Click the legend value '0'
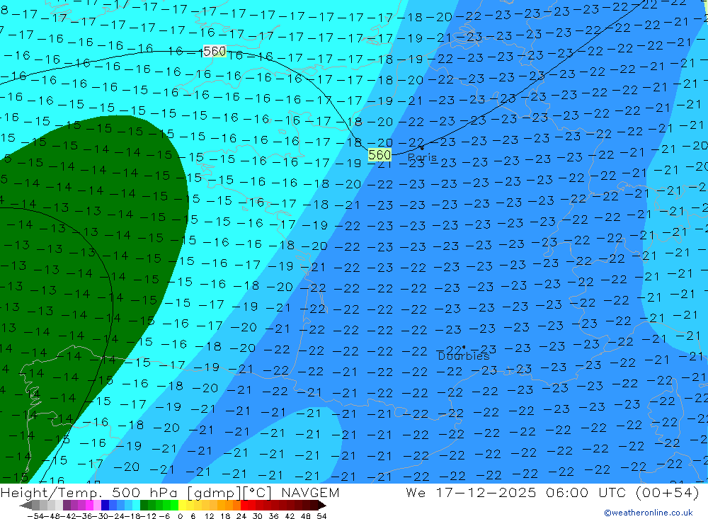The height and width of the screenshot is (519, 708). tap(180, 516)
